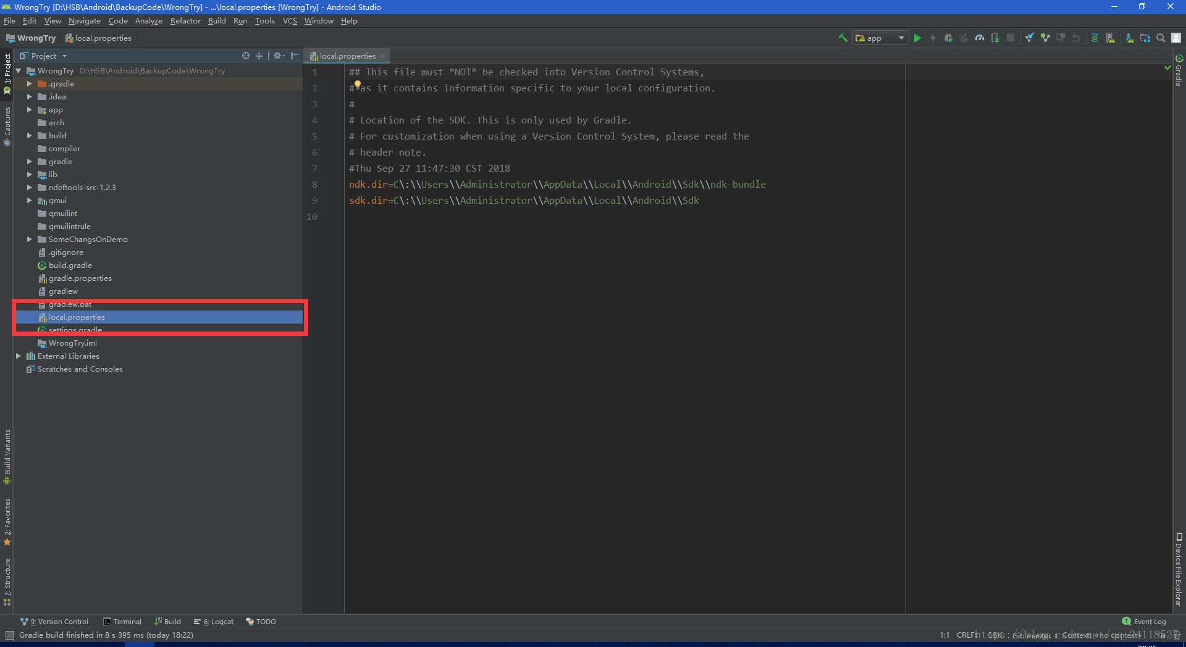The width and height of the screenshot is (1186, 647).
Task: Collapse the WrongTry root tree node
Action: click(x=19, y=71)
